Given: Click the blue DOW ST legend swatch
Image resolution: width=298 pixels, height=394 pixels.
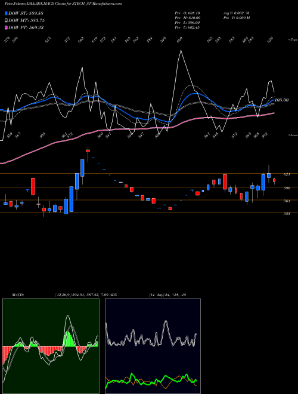Looking at the screenshot, I should pyautogui.click(x=6, y=13).
